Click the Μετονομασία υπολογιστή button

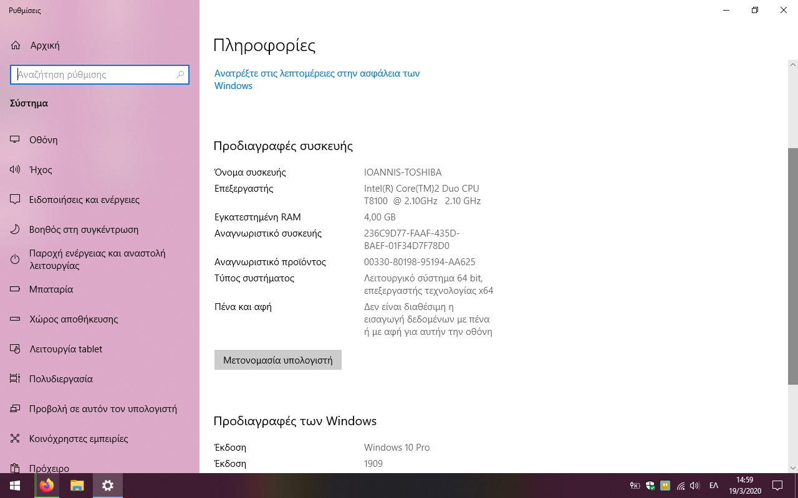[278, 360]
